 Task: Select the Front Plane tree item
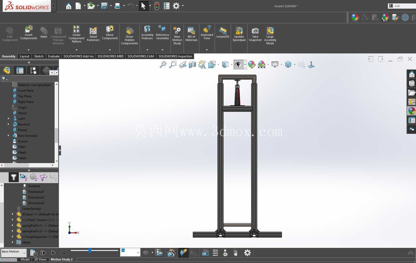point(26,91)
